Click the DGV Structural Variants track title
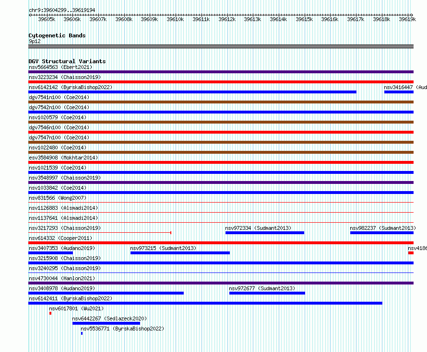Viewport: 427px width, 352px height. coord(67,61)
